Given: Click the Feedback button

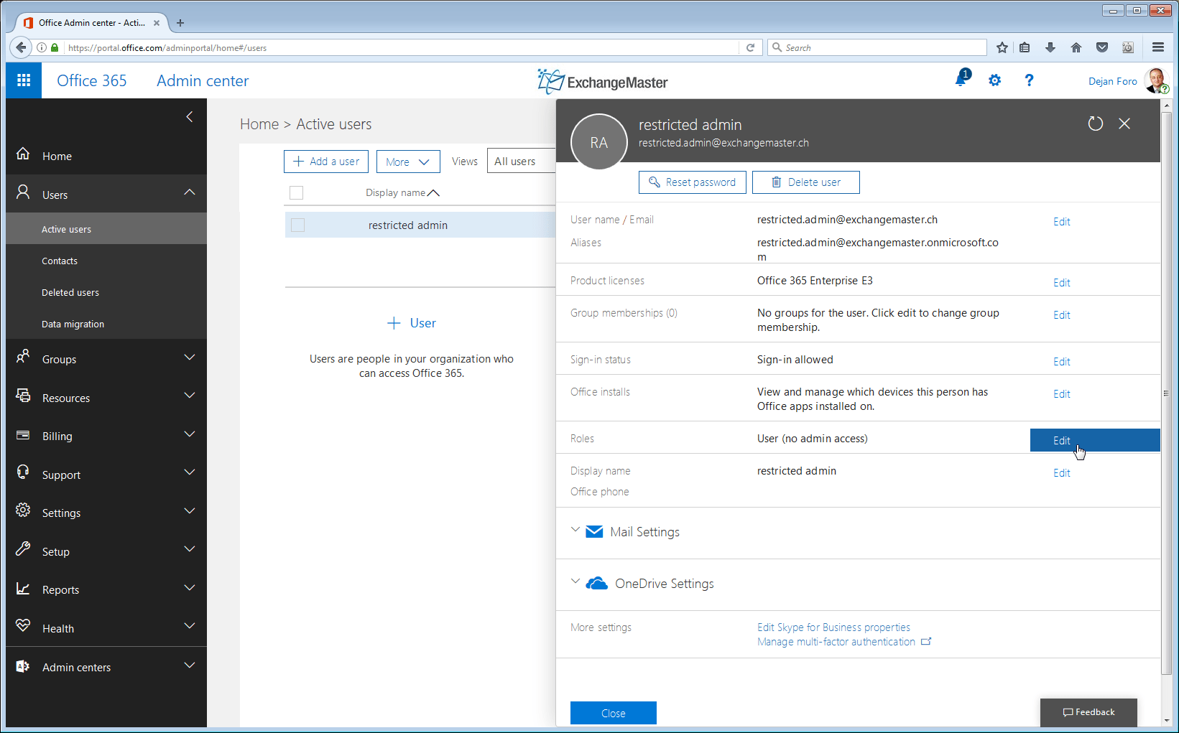Looking at the screenshot, I should (x=1088, y=712).
